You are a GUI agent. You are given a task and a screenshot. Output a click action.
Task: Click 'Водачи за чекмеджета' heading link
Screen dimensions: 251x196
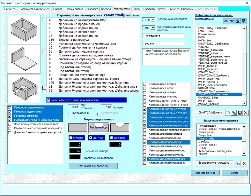pos(221,121)
